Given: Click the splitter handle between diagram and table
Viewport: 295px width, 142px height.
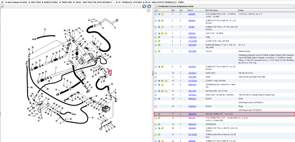Looking at the screenshot, I should click(153, 73).
